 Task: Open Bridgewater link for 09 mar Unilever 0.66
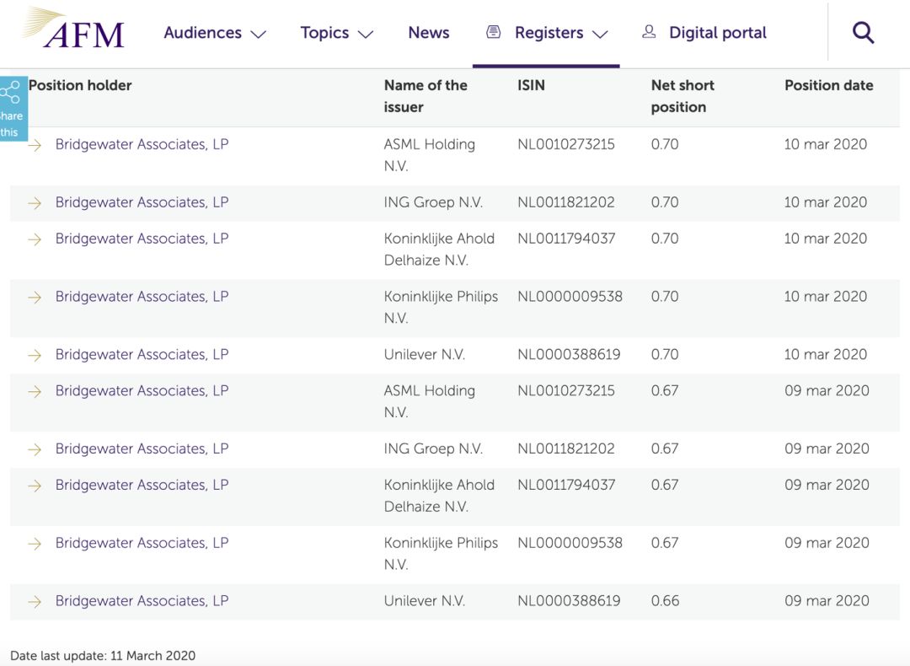coord(142,601)
